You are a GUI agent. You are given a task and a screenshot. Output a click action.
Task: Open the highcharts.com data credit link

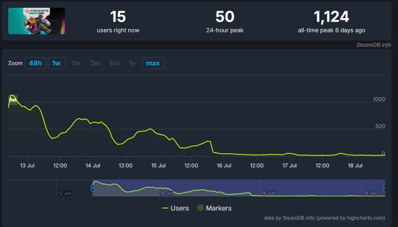coord(324,218)
